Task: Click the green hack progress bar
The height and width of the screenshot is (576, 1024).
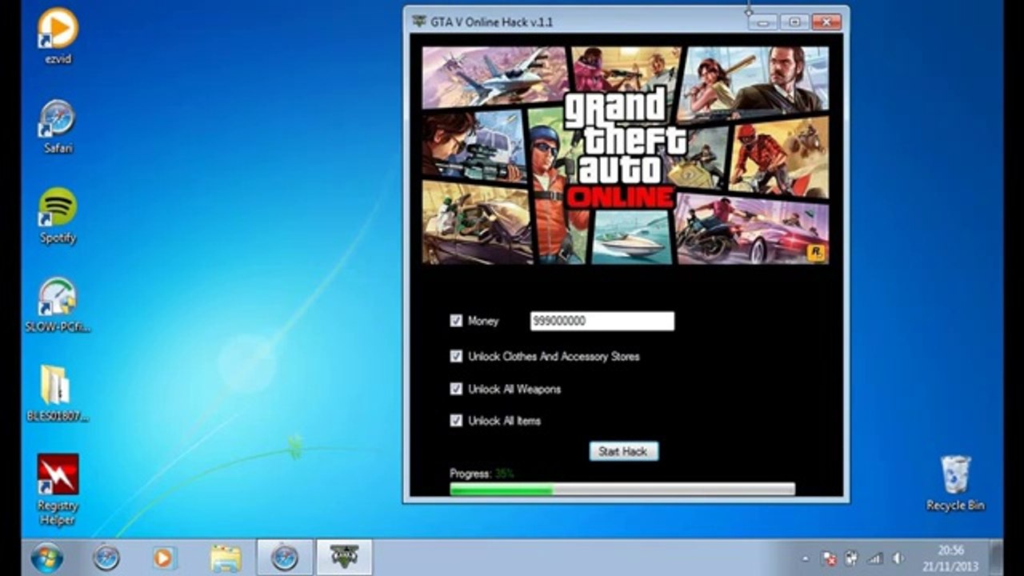Action: coord(622,489)
